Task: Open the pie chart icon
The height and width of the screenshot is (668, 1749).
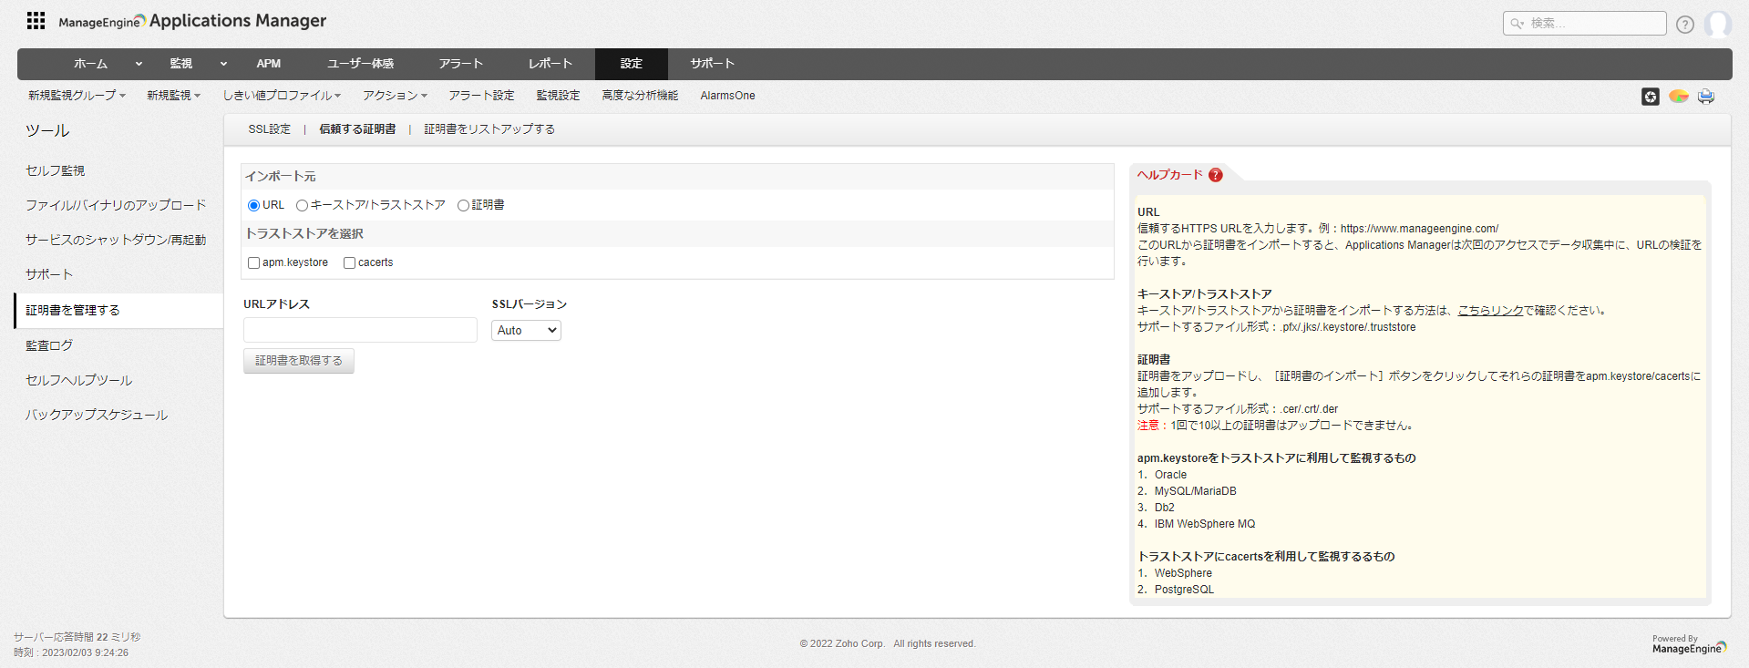Action: 1678,97
